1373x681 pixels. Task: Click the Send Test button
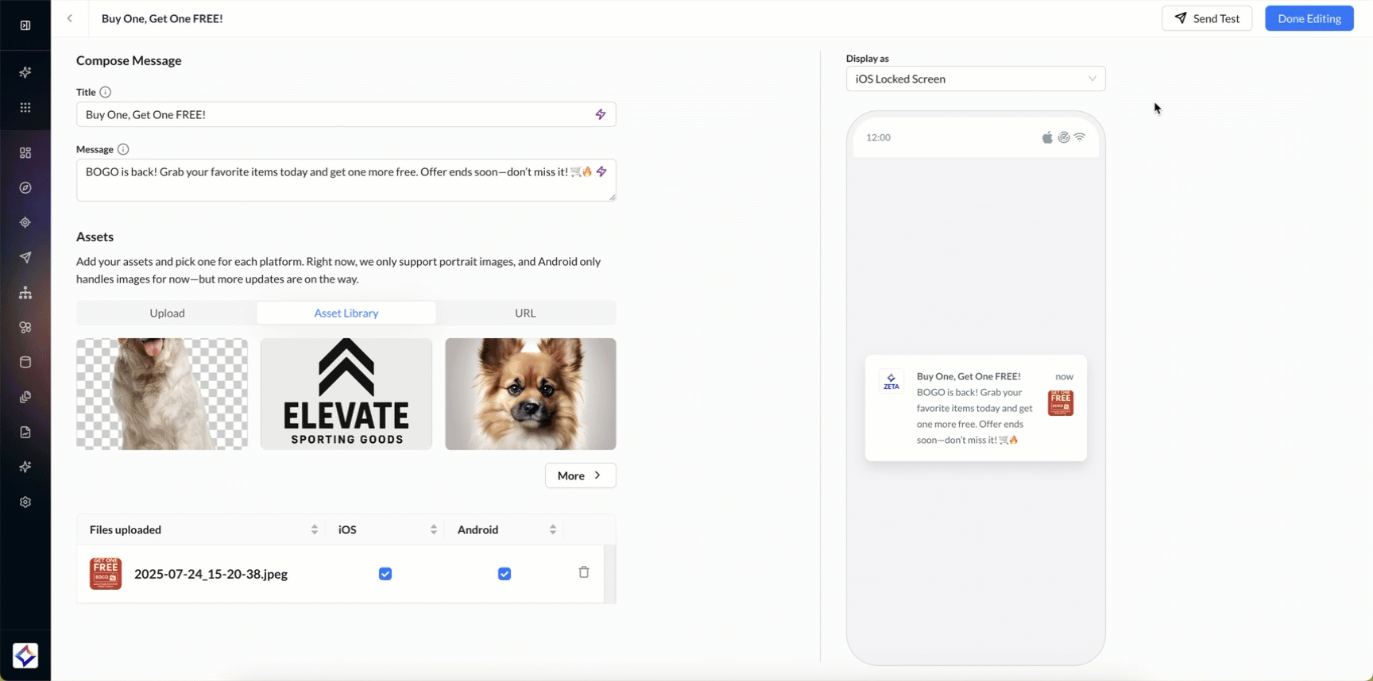point(1206,18)
